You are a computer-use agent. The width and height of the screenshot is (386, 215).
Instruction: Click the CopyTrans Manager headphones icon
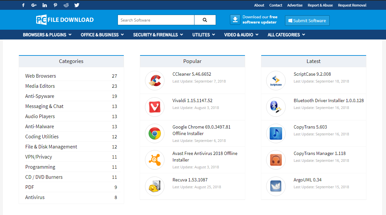coord(276,160)
